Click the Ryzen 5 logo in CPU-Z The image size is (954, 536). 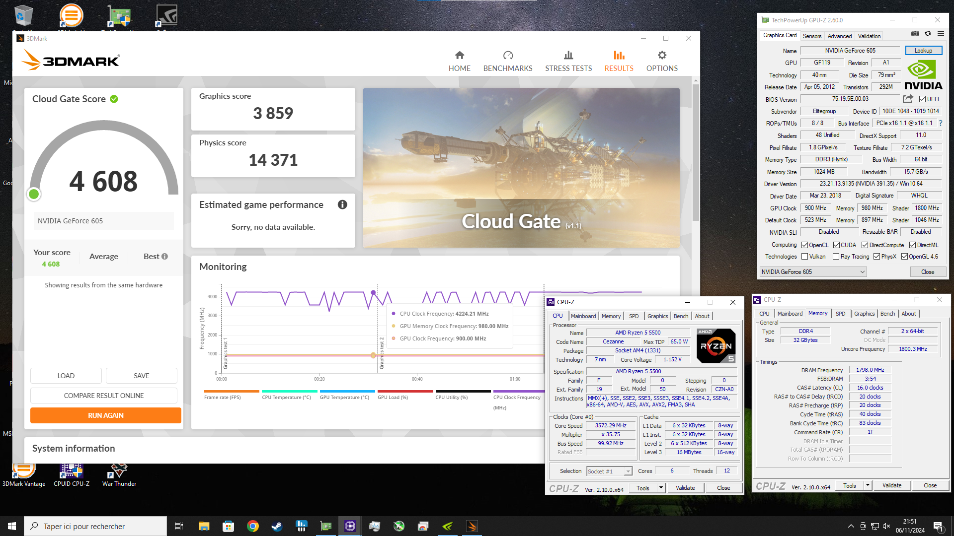[x=715, y=346]
